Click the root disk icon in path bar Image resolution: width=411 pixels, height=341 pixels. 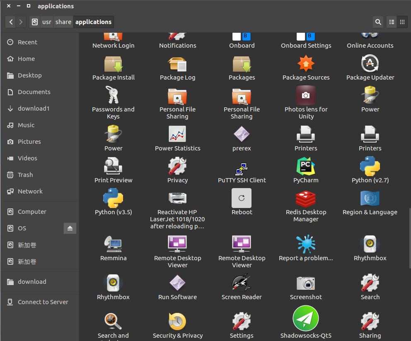[35, 22]
